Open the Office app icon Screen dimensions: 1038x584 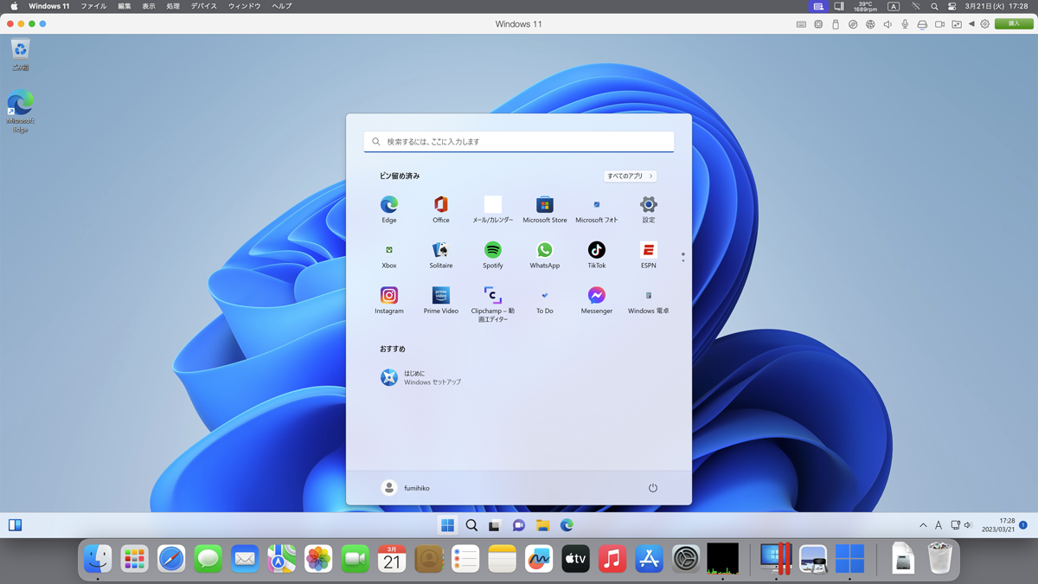pyautogui.click(x=441, y=205)
